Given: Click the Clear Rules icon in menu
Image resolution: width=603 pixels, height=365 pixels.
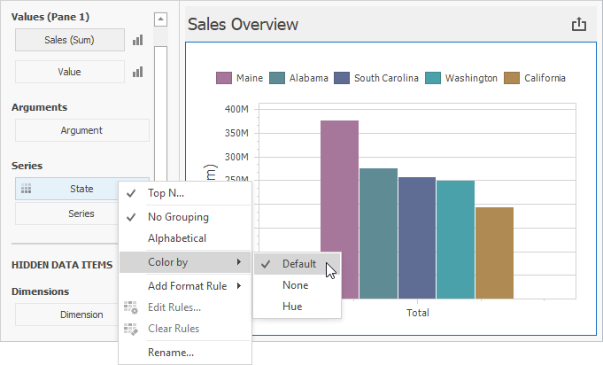Looking at the screenshot, I should tap(131, 329).
